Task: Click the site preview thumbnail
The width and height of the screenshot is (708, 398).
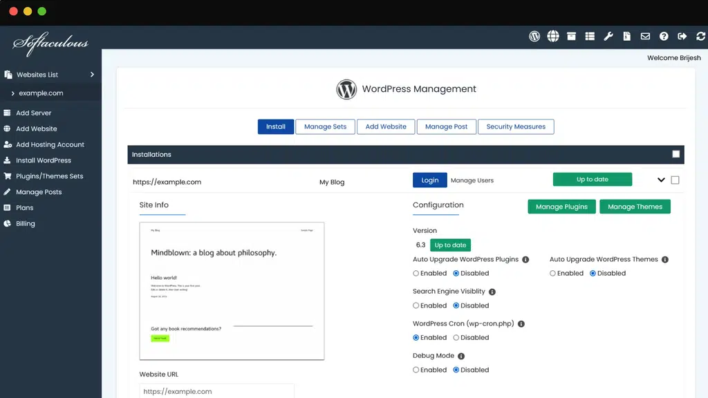Action: (x=232, y=291)
